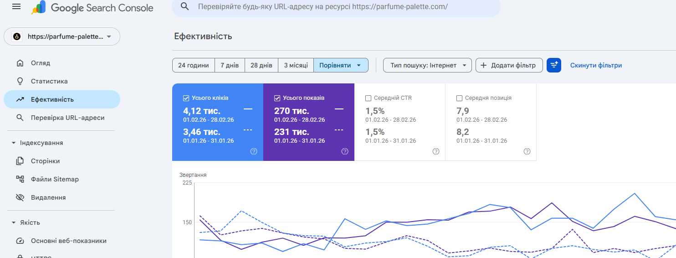This screenshot has width=676, height=258.
Task: Click the blue filter sparkle icon button
Action: (x=554, y=65)
